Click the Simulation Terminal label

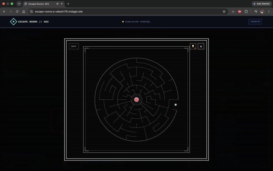click(x=138, y=22)
